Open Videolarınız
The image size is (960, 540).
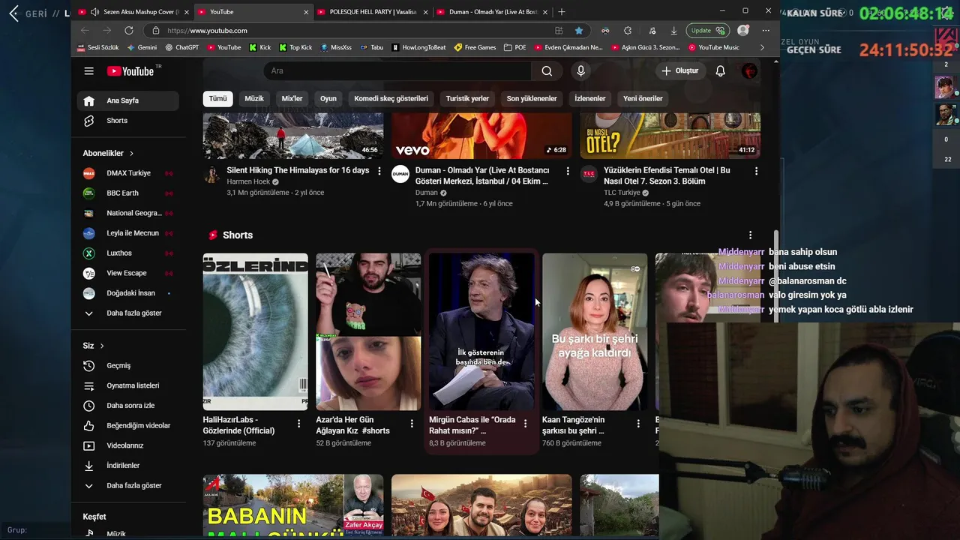127,445
